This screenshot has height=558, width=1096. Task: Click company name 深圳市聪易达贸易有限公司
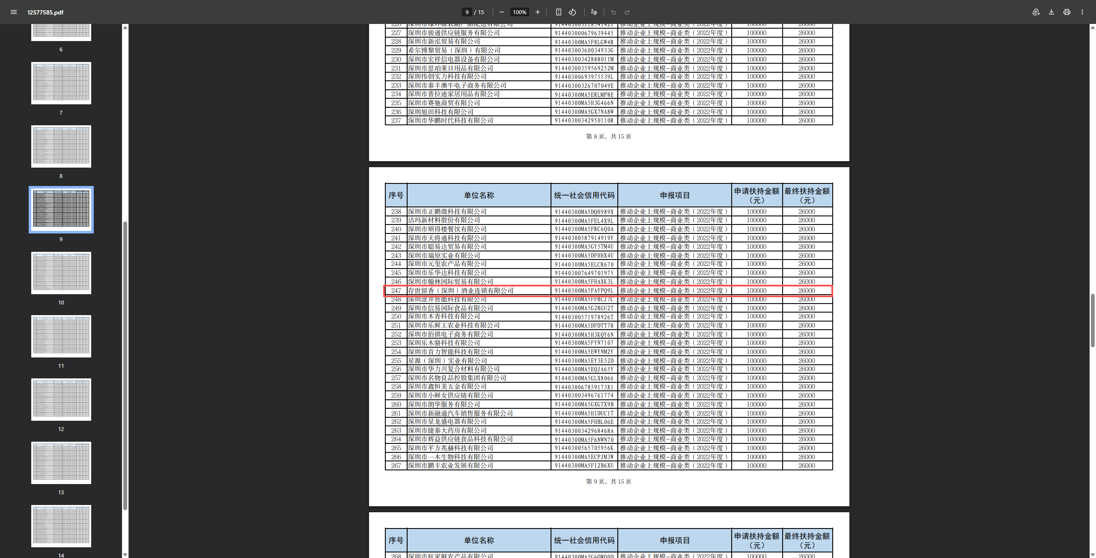pos(447,247)
